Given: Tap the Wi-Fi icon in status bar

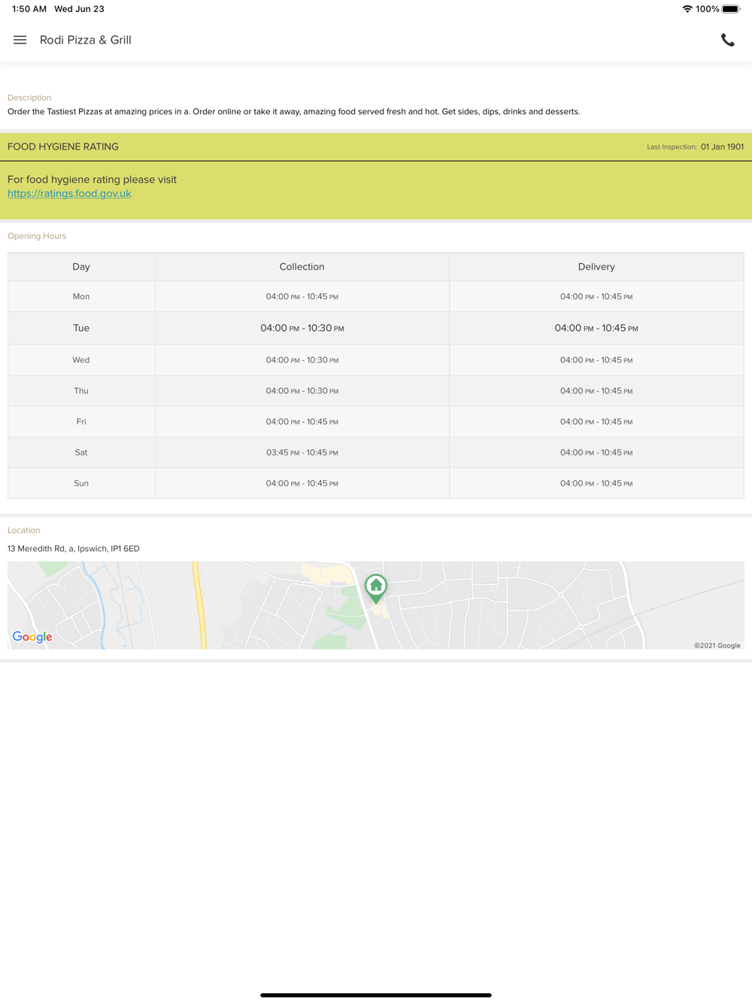Looking at the screenshot, I should tap(687, 9).
